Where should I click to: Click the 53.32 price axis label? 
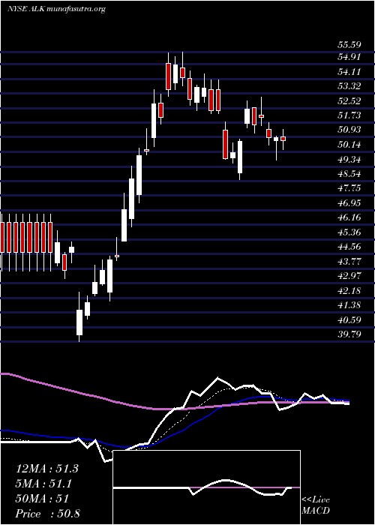pyautogui.click(x=349, y=86)
